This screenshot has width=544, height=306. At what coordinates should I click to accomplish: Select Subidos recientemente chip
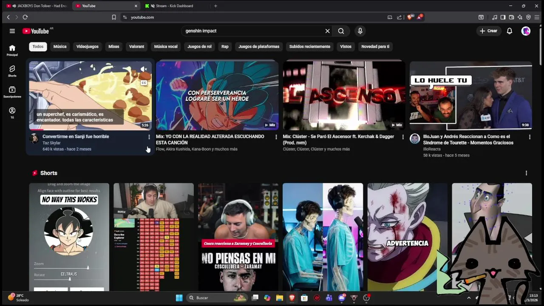pyautogui.click(x=310, y=47)
